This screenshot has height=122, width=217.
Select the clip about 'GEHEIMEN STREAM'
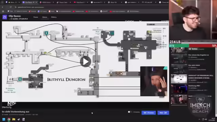[x=192, y=79]
